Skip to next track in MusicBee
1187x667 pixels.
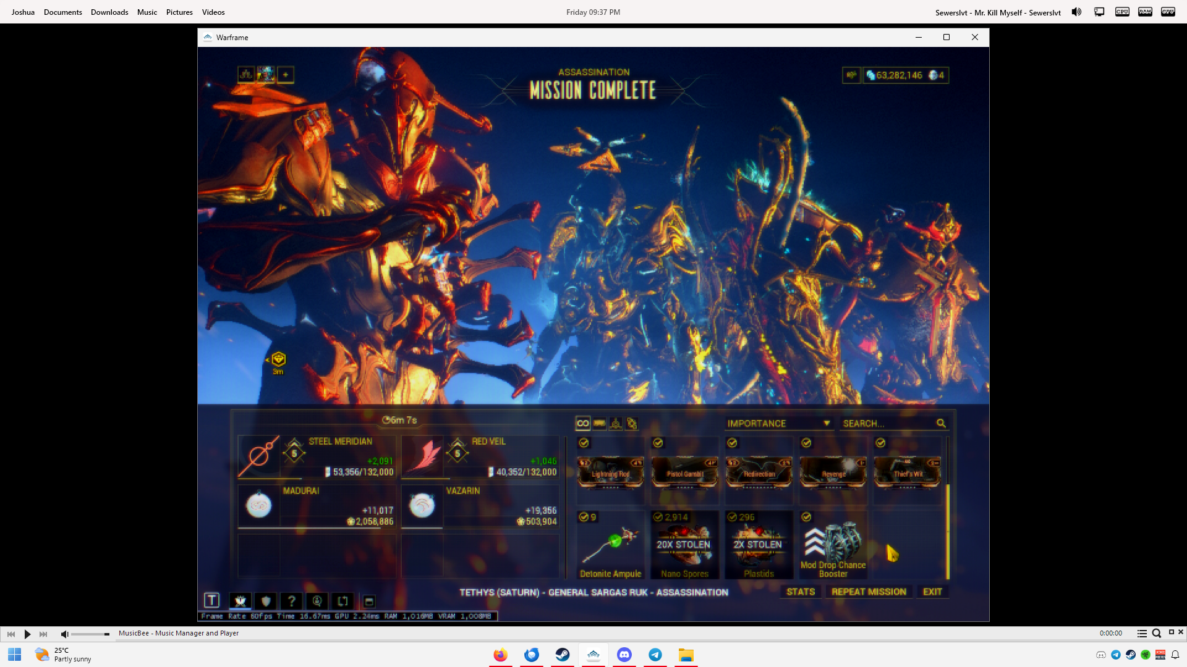coord(43,634)
